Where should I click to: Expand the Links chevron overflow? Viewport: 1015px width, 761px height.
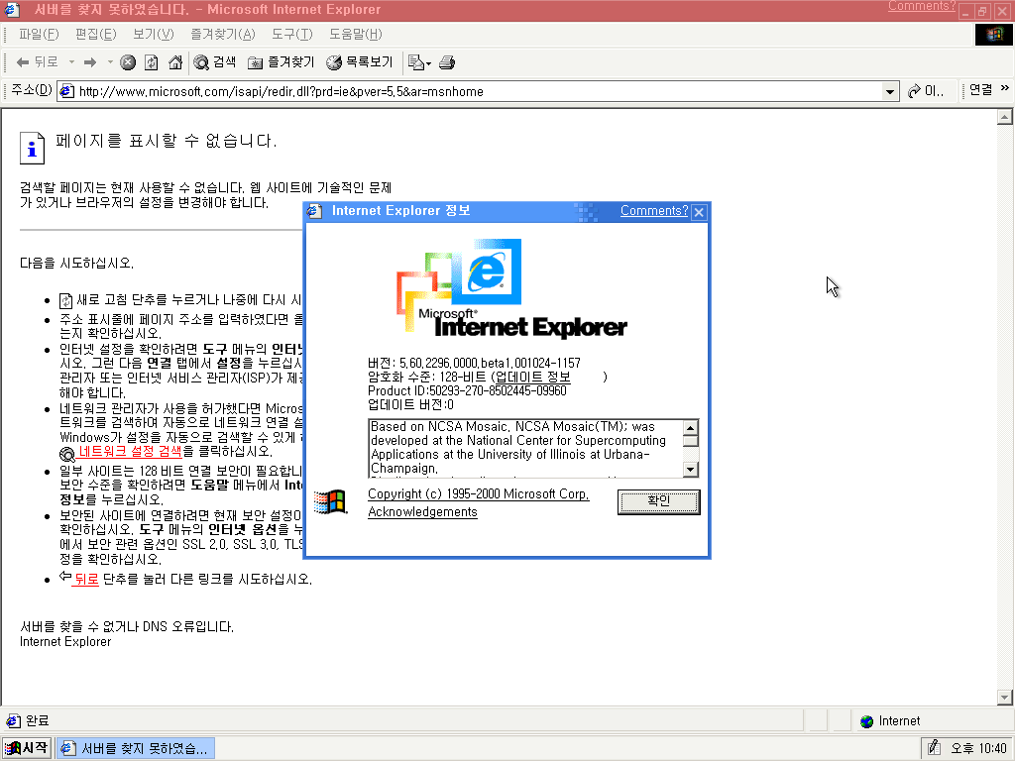[1005, 88]
